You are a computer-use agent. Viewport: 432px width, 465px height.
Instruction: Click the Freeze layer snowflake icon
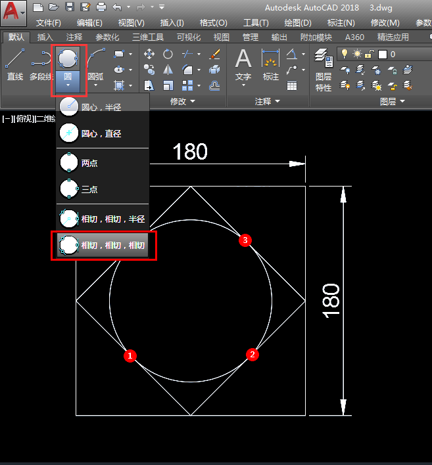[x=377, y=70]
